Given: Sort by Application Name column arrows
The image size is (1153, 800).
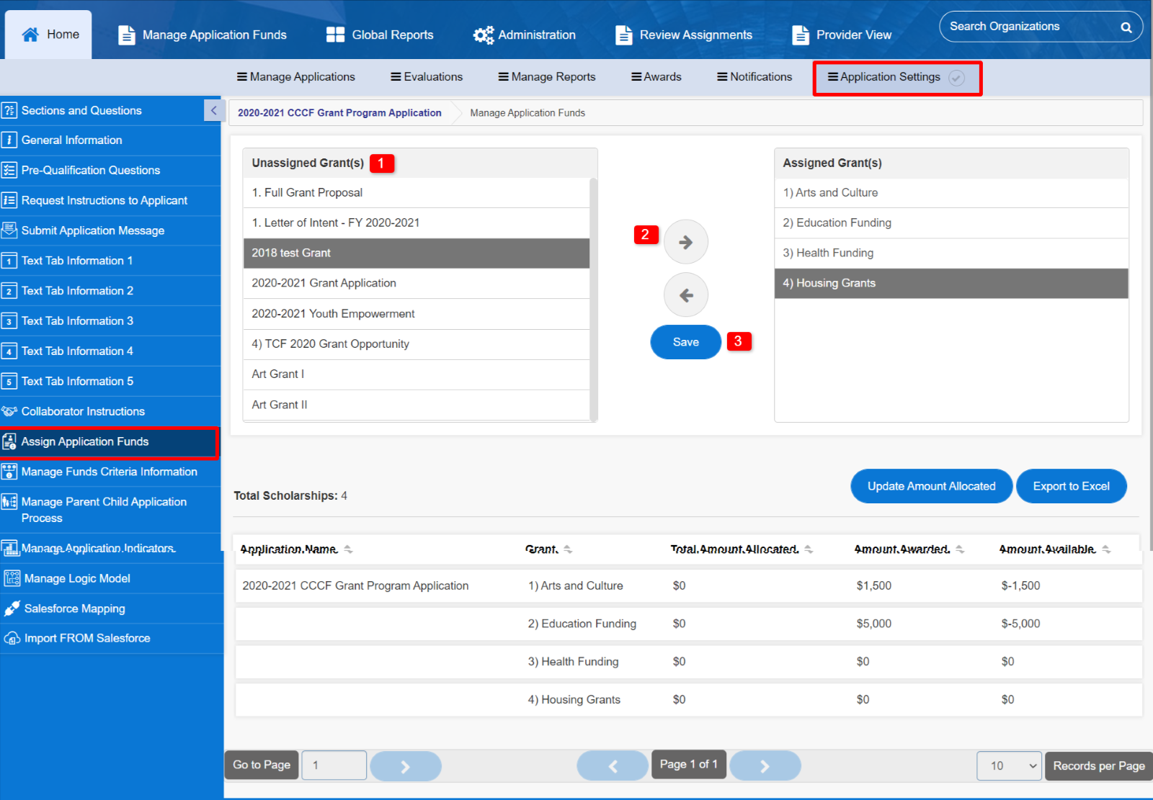Looking at the screenshot, I should (x=348, y=549).
